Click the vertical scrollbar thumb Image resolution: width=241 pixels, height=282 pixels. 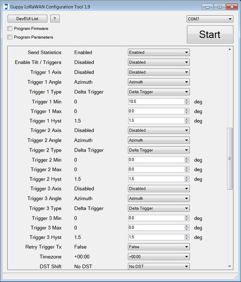[230, 159]
